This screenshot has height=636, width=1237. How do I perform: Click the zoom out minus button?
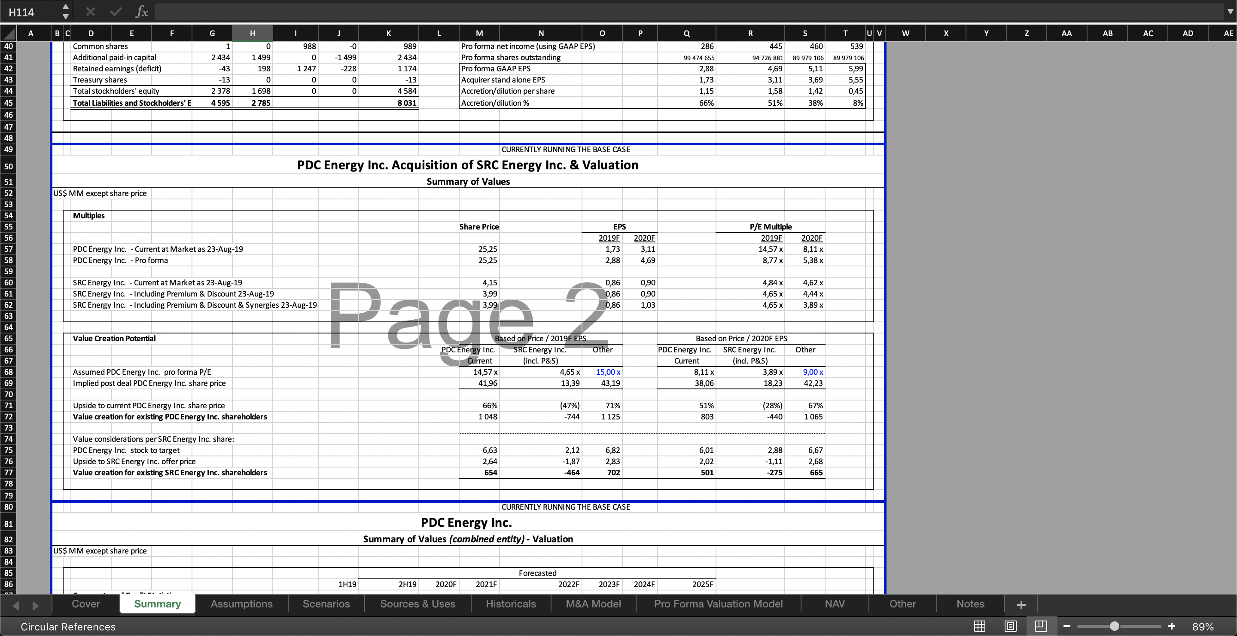(1066, 627)
